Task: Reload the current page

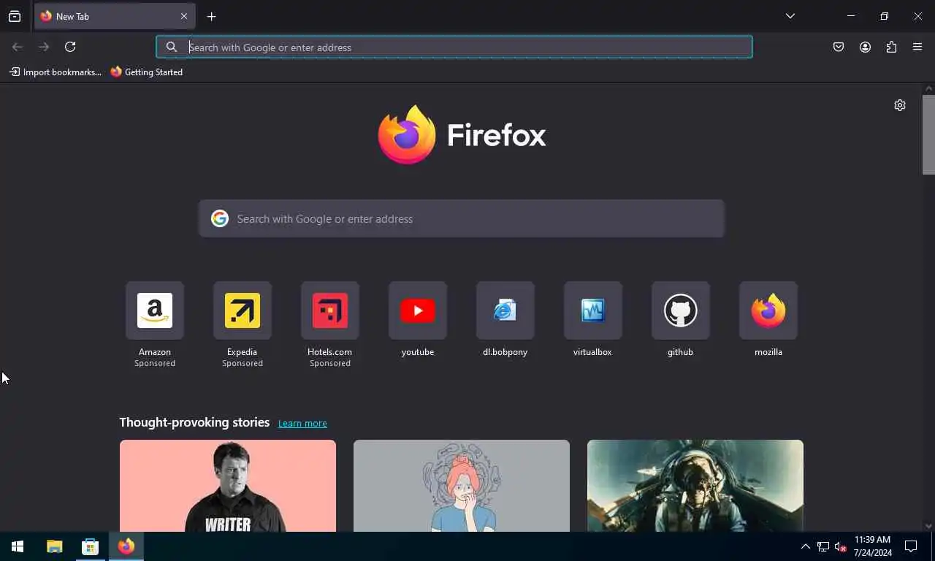Action: coord(70,47)
